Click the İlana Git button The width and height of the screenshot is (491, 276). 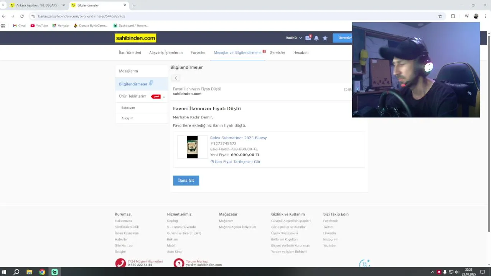click(x=186, y=180)
